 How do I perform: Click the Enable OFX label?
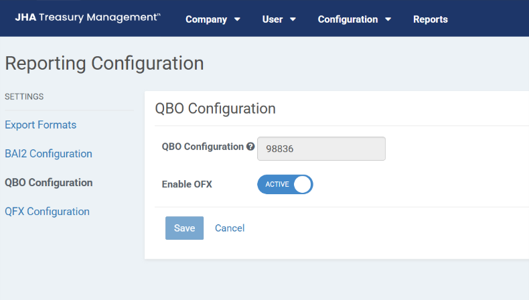(x=187, y=184)
